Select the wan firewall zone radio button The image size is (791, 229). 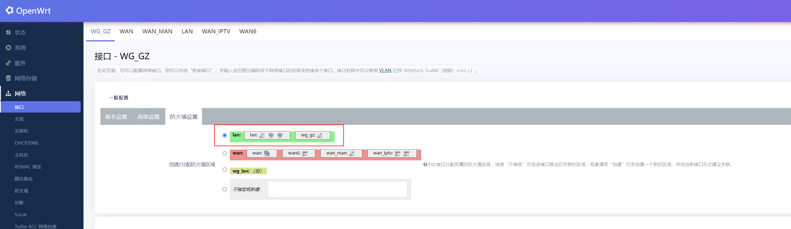click(x=225, y=153)
